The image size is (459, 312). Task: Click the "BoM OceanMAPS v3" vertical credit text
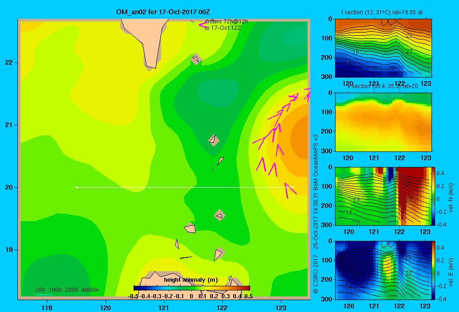pyautogui.click(x=316, y=156)
